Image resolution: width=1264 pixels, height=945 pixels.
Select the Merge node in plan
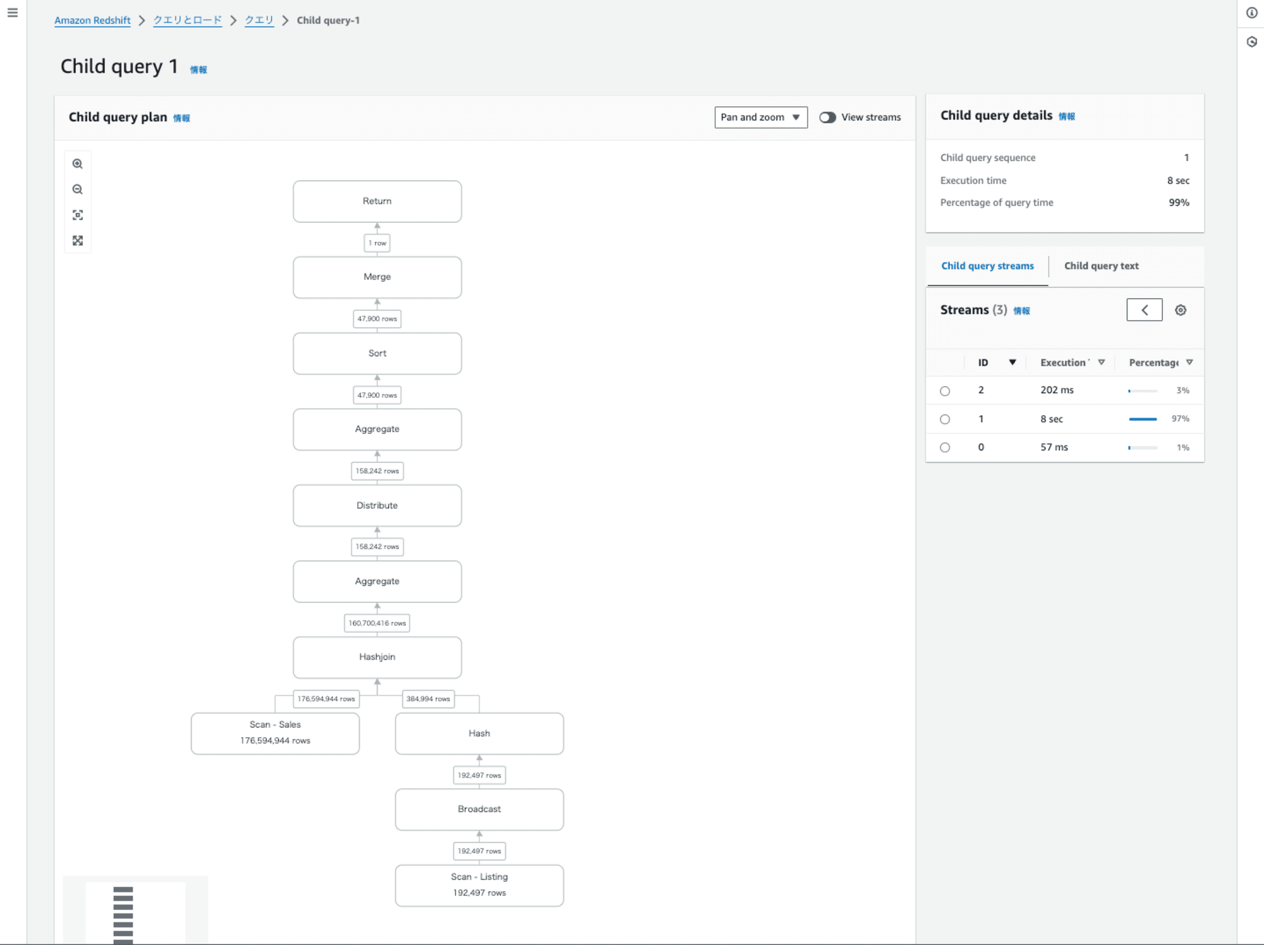377,277
